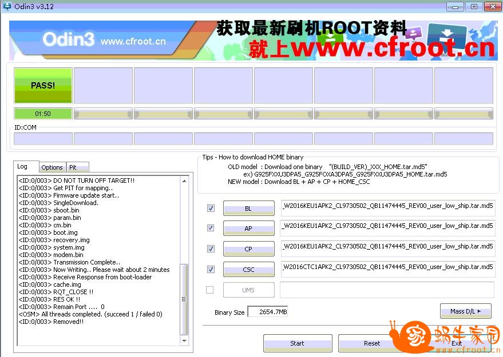Select log line 'RQT_CLOSE !!'

tap(56, 292)
